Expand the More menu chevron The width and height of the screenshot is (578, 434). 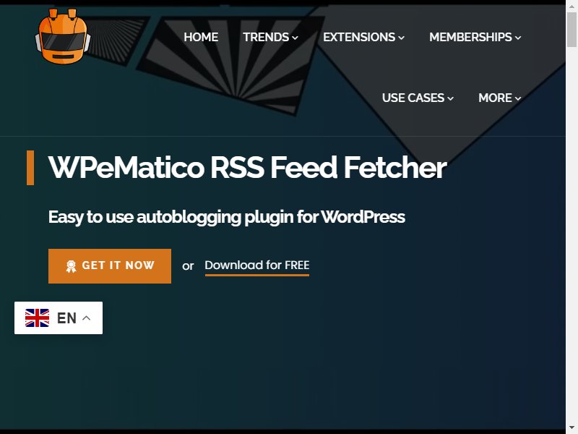[518, 98]
